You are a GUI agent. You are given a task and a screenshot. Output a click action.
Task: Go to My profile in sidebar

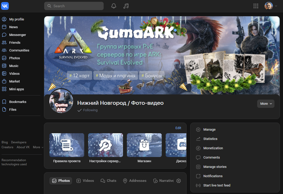click(x=17, y=19)
